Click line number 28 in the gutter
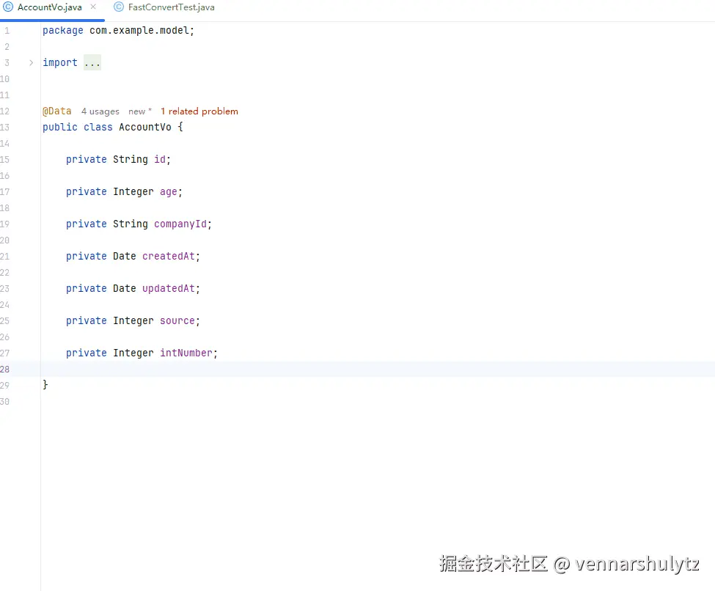This screenshot has height=591, width=715. click(x=6, y=369)
